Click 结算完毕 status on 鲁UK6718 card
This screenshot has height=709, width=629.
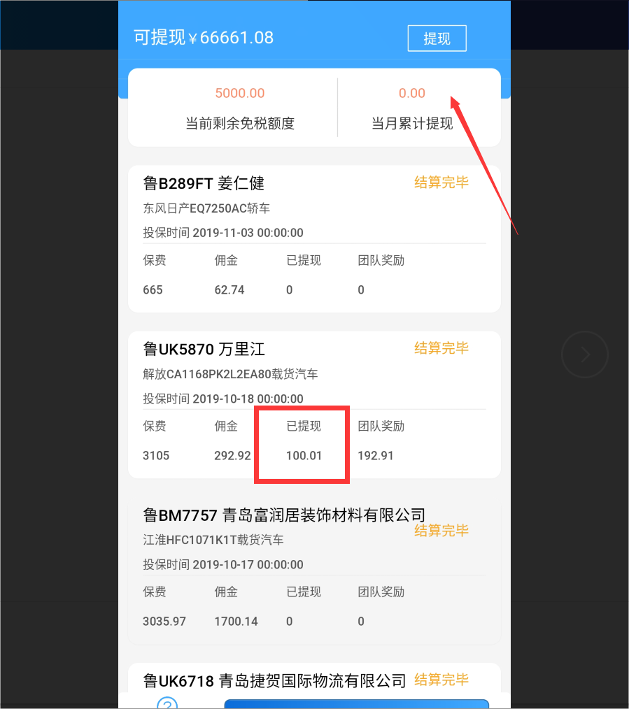point(441,680)
